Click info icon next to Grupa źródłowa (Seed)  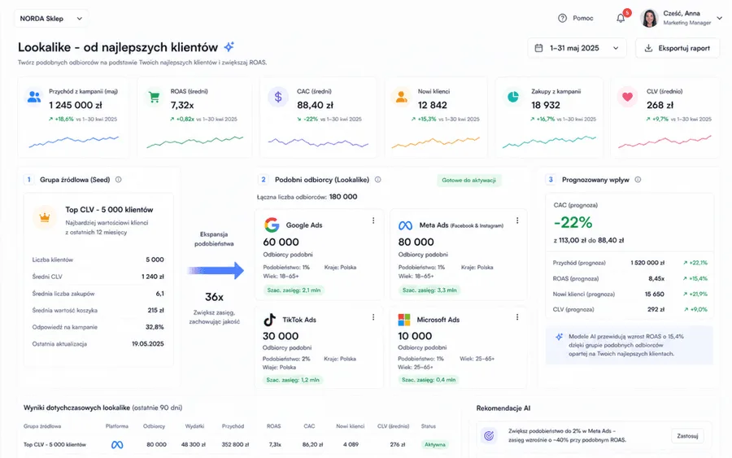click(x=119, y=179)
